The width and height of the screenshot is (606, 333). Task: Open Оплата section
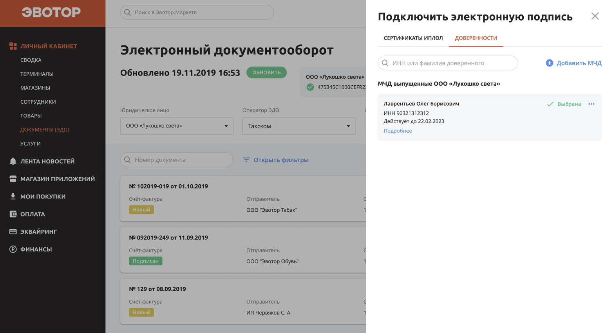(x=33, y=214)
